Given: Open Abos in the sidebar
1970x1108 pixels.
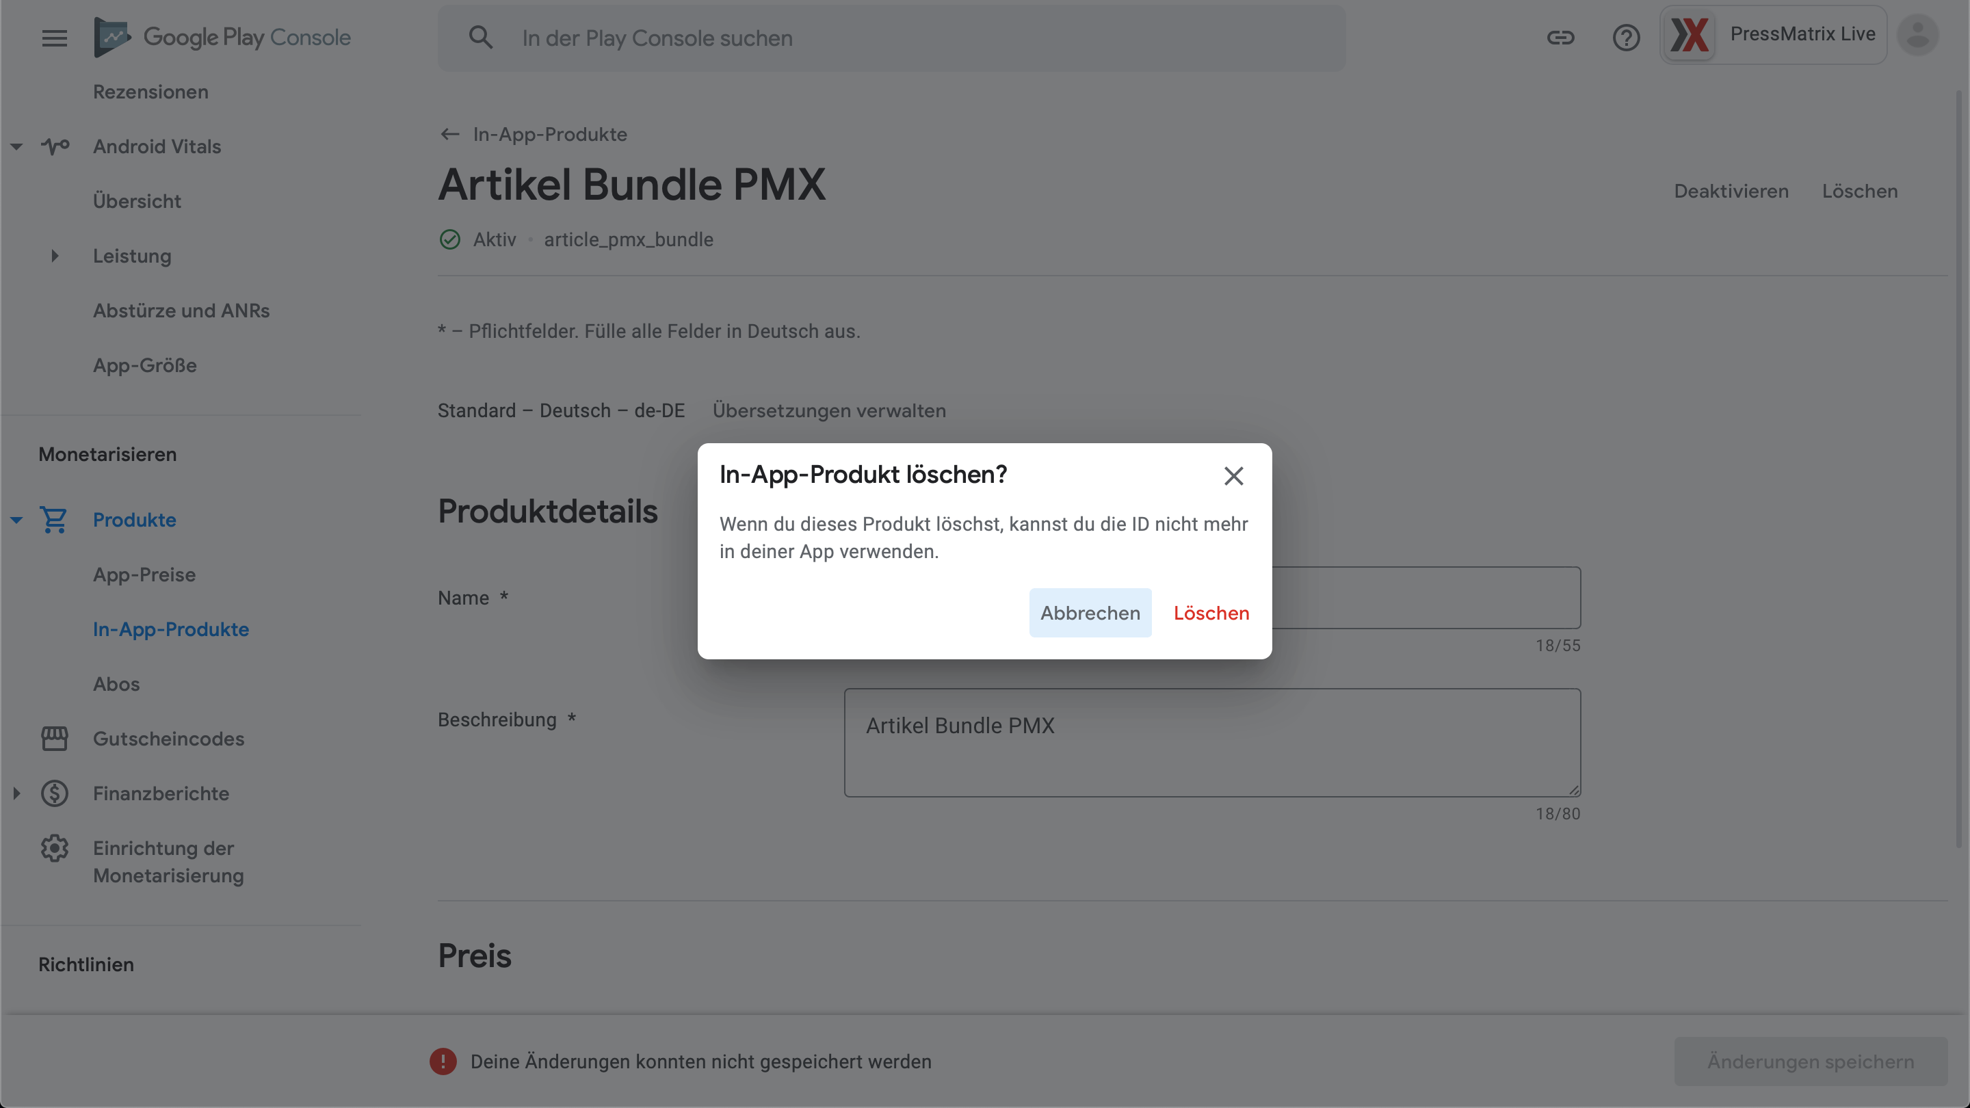Looking at the screenshot, I should pos(116,685).
